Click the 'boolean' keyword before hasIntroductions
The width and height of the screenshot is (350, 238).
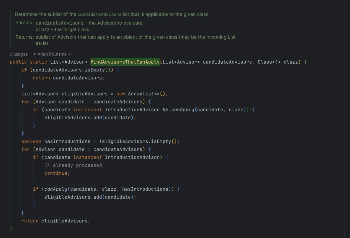[31, 142]
